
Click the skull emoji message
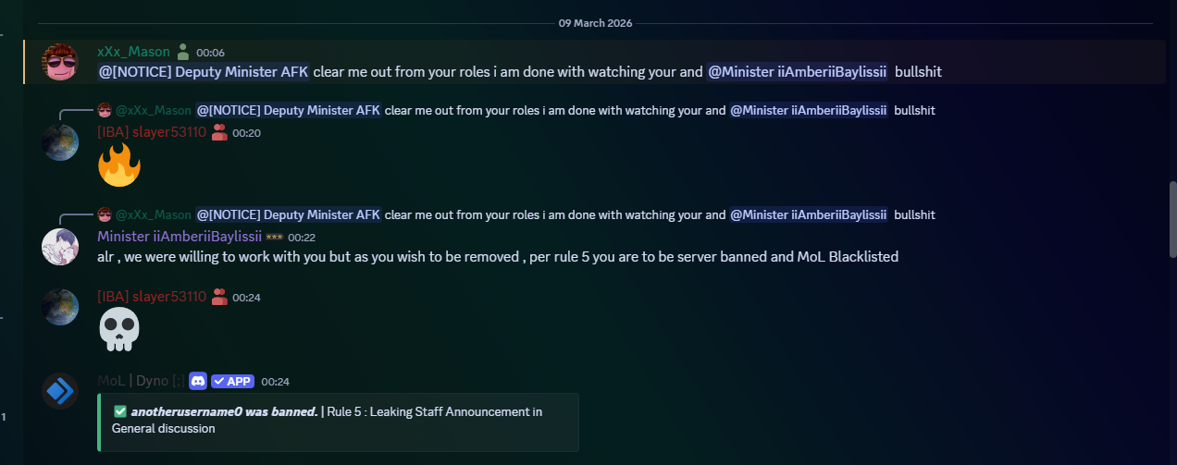pyautogui.click(x=118, y=329)
